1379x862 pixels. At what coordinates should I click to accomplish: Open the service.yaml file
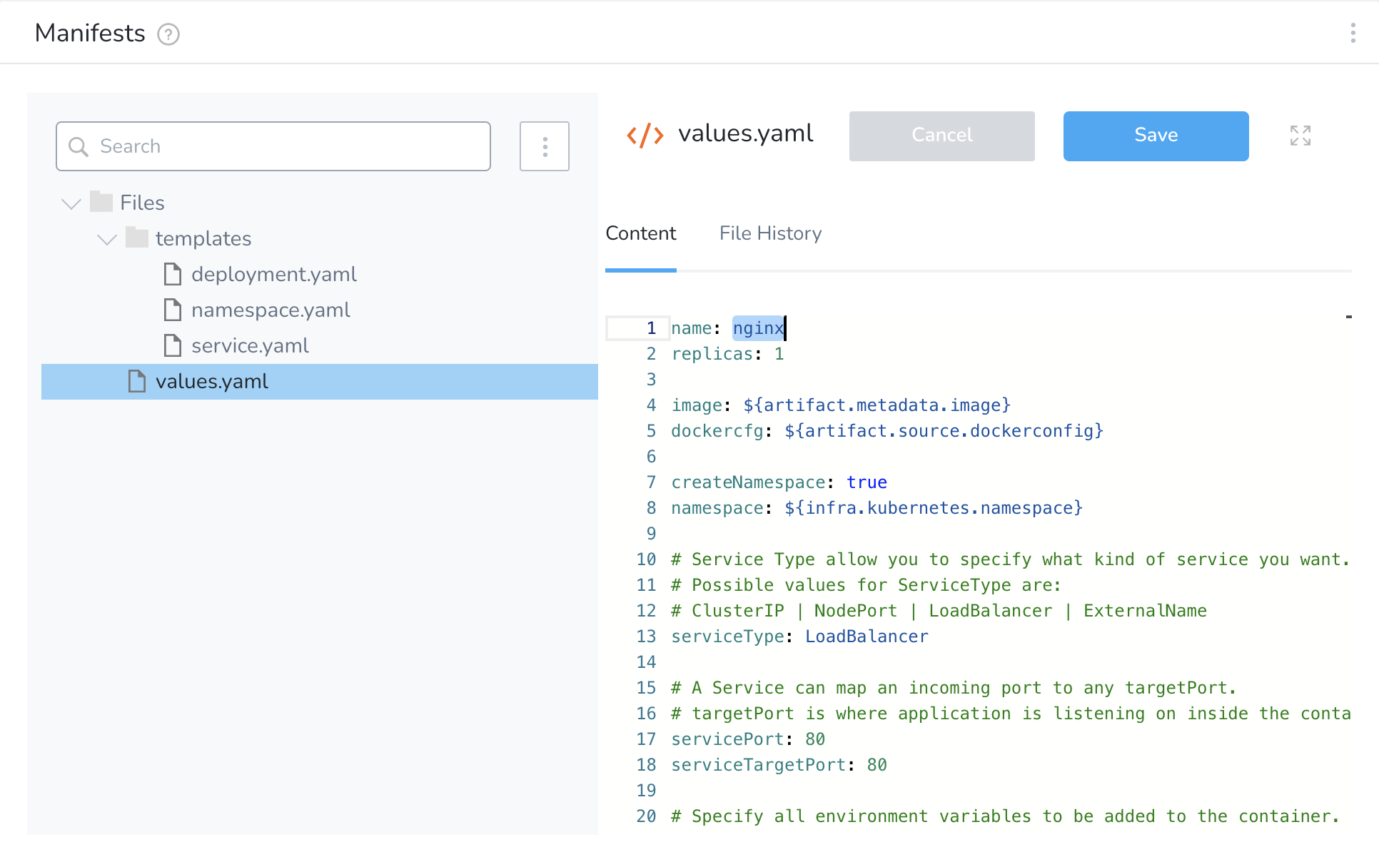click(x=250, y=345)
